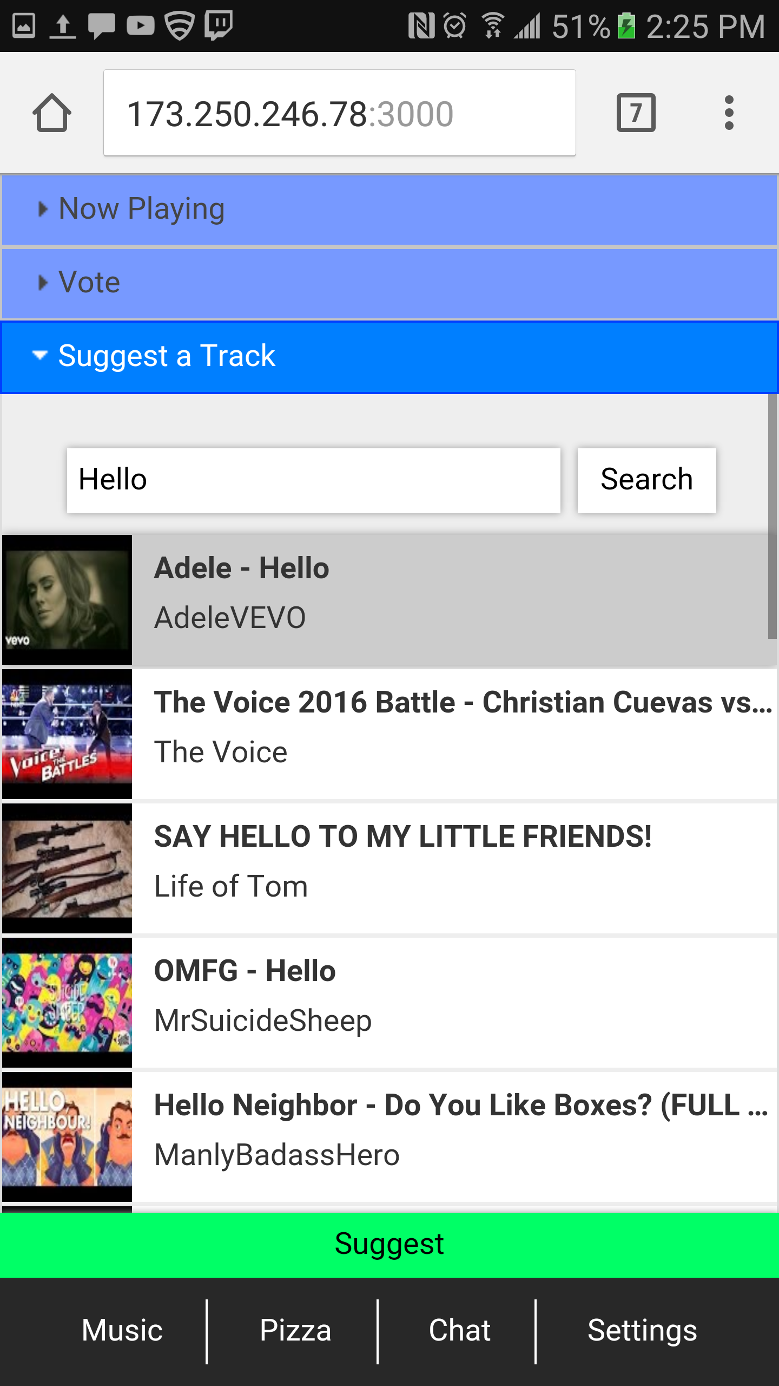
Task: Click the track search field containing Hello
Action: pos(313,480)
